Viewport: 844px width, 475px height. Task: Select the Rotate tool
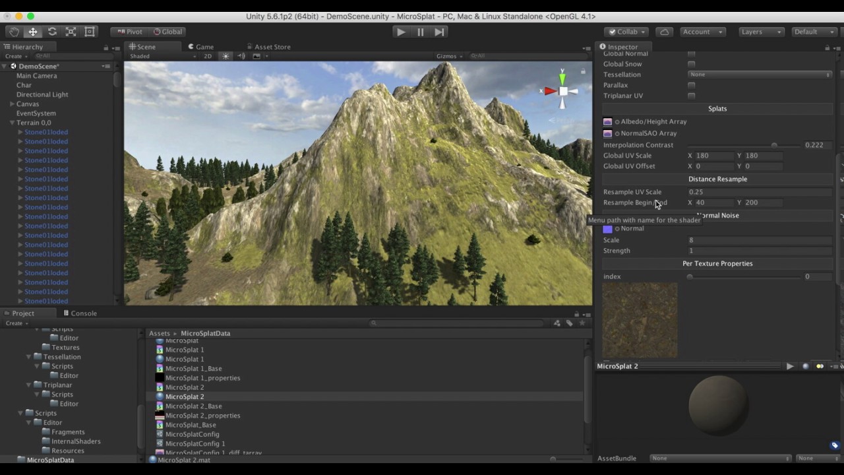52,32
